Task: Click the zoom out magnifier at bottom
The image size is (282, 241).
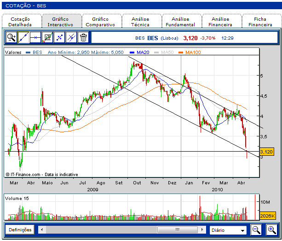Action: (256, 230)
